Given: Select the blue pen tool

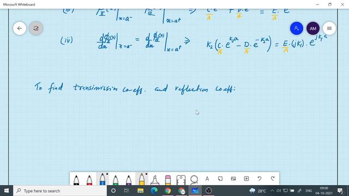Looking at the screenshot, I should (103, 179).
